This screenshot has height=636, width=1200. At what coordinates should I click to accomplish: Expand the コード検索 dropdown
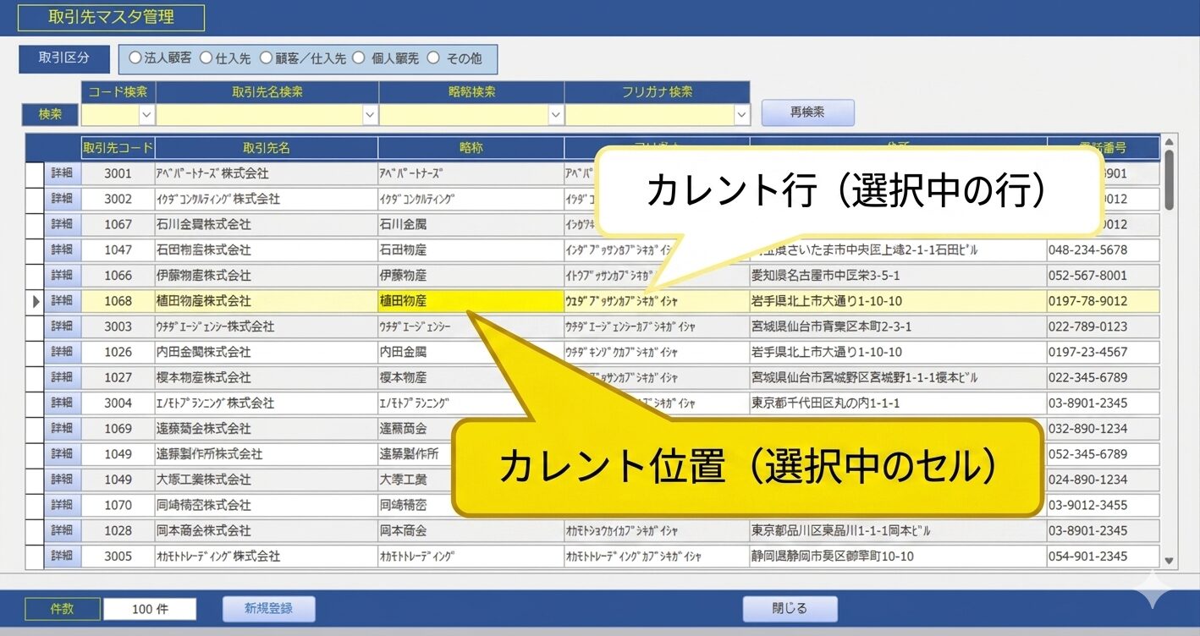coord(146,114)
